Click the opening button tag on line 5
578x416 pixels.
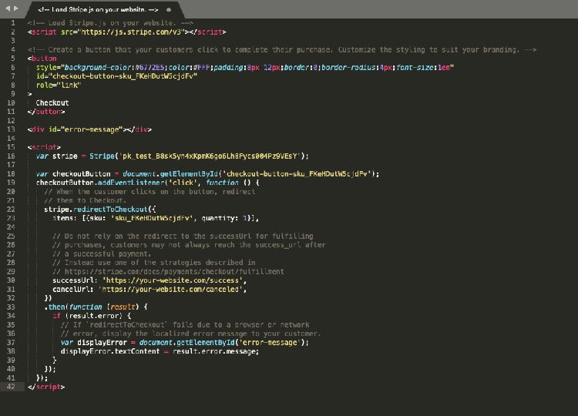point(42,59)
